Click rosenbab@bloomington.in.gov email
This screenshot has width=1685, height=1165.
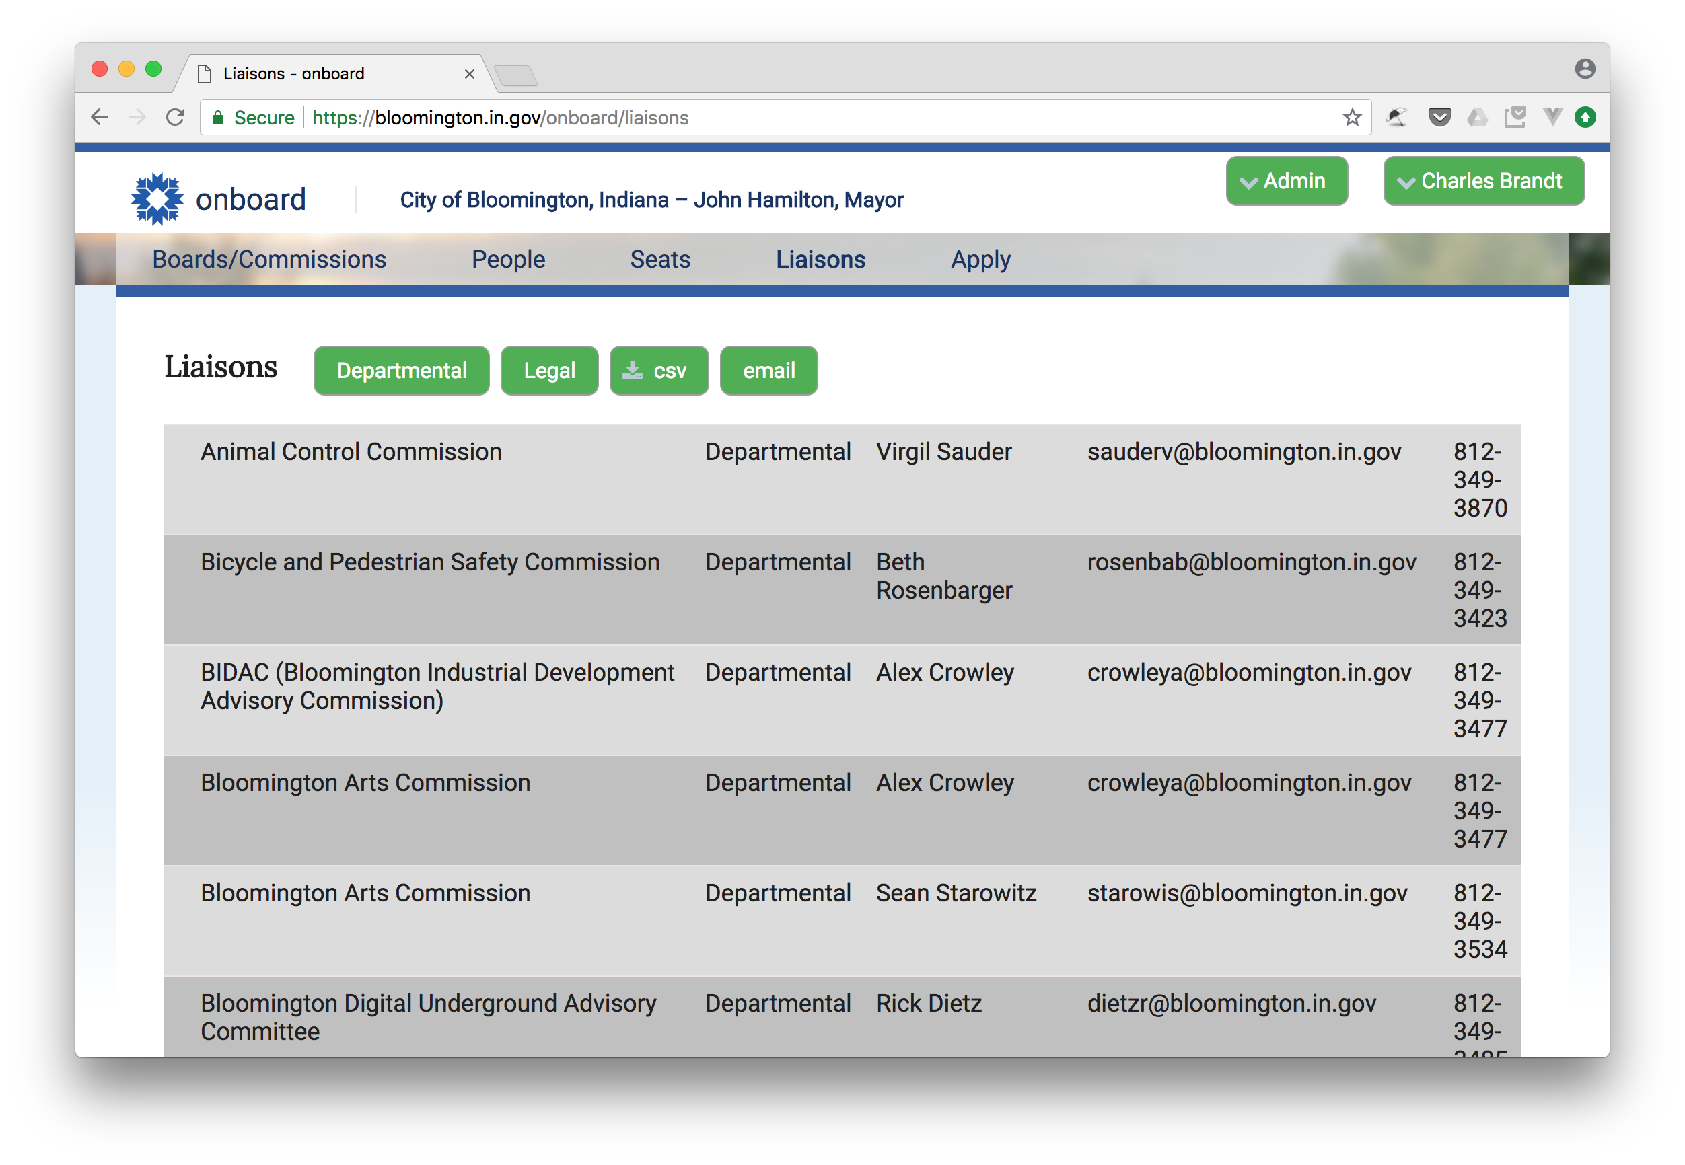pyautogui.click(x=1252, y=562)
